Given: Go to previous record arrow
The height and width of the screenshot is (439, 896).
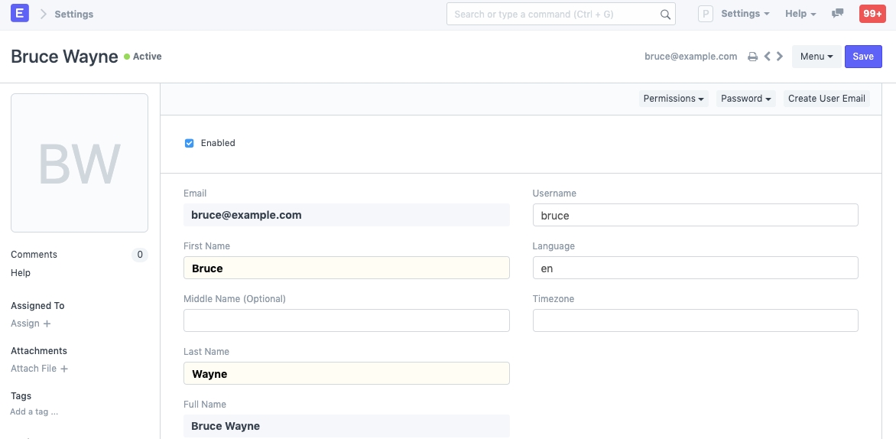Looking at the screenshot, I should pyautogui.click(x=767, y=57).
